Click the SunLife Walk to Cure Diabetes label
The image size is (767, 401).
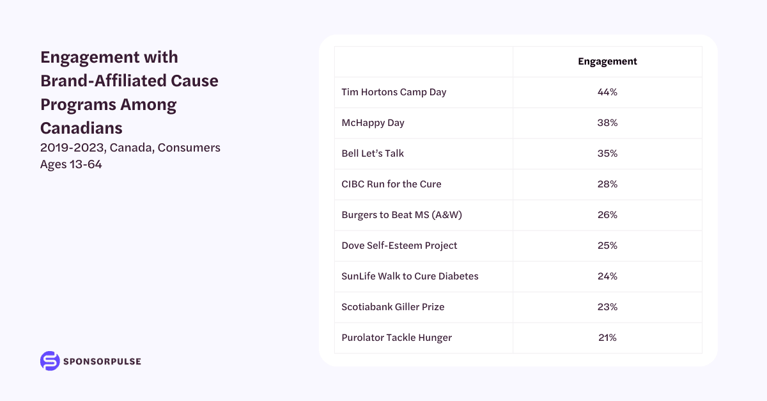pos(410,276)
